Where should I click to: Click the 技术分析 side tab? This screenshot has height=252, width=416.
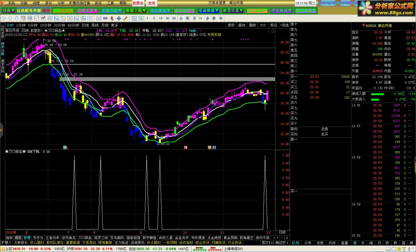(x=3, y=49)
